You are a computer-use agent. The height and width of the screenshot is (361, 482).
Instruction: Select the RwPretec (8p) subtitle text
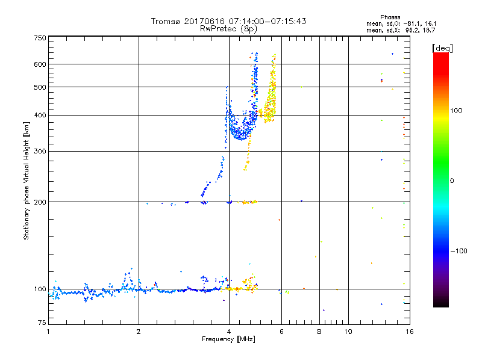point(228,28)
